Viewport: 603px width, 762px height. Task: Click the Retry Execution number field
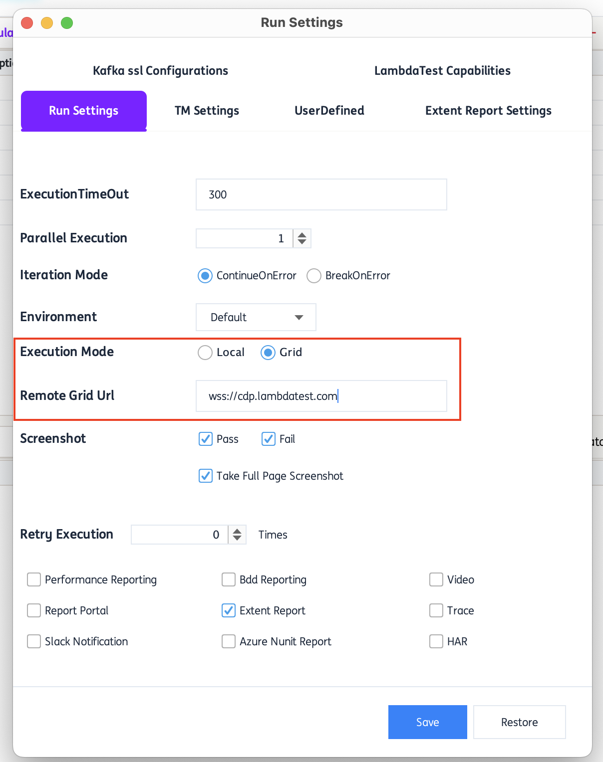pyautogui.click(x=179, y=535)
